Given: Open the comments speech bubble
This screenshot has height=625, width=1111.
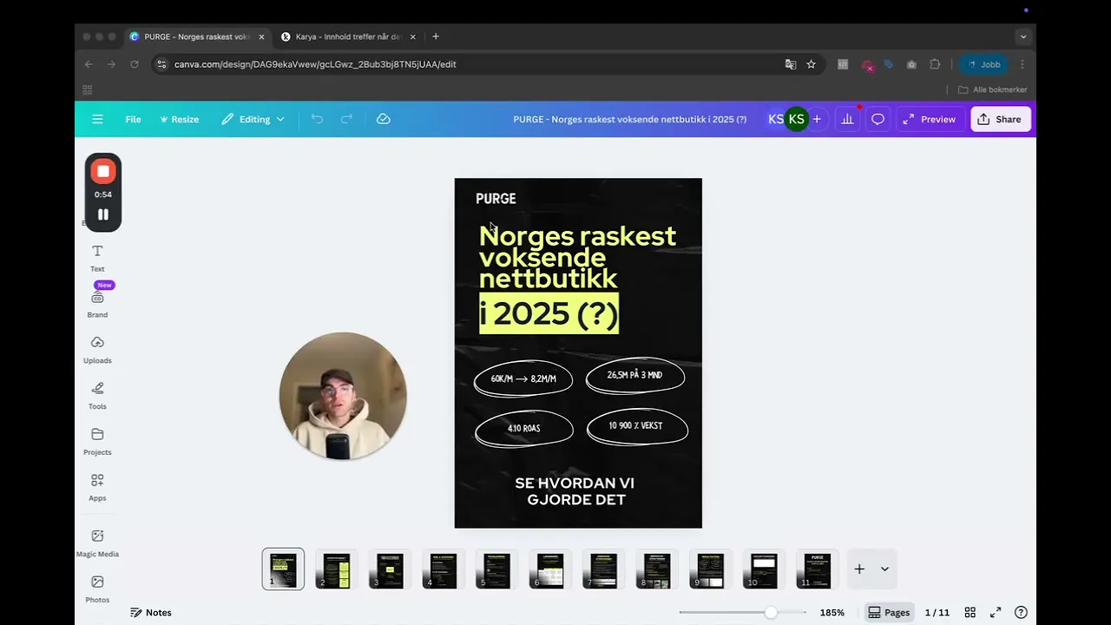Looking at the screenshot, I should pyautogui.click(x=878, y=119).
